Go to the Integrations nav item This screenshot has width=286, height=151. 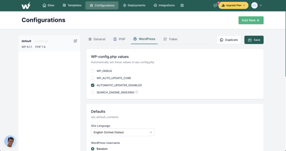pos(164,6)
